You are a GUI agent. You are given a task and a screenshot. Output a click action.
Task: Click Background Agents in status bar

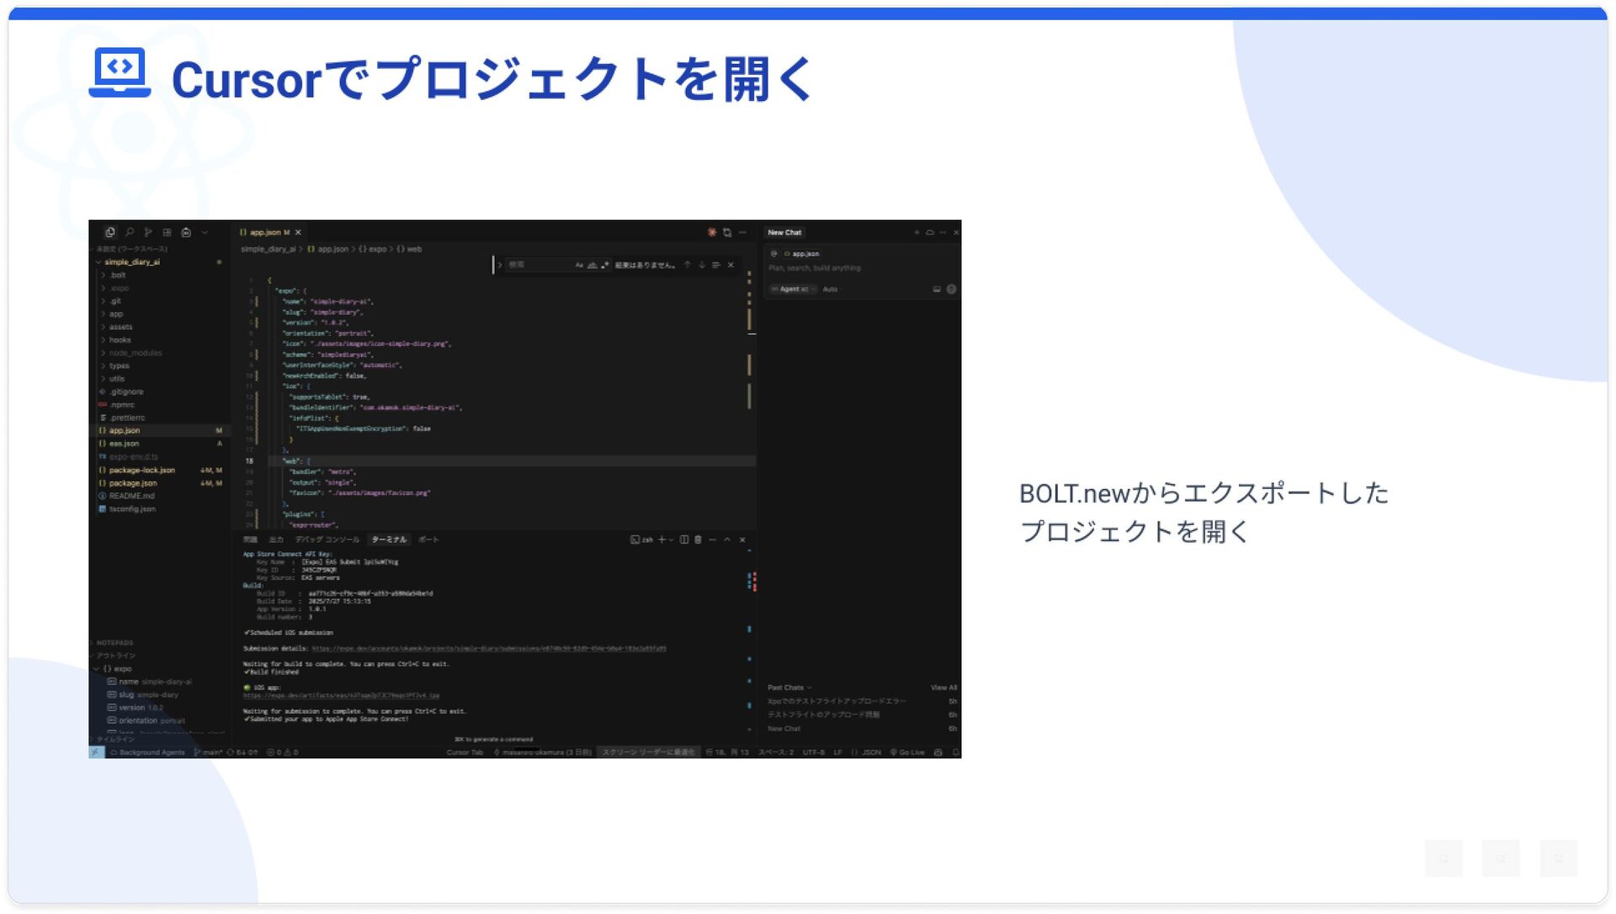click(147, 752)
